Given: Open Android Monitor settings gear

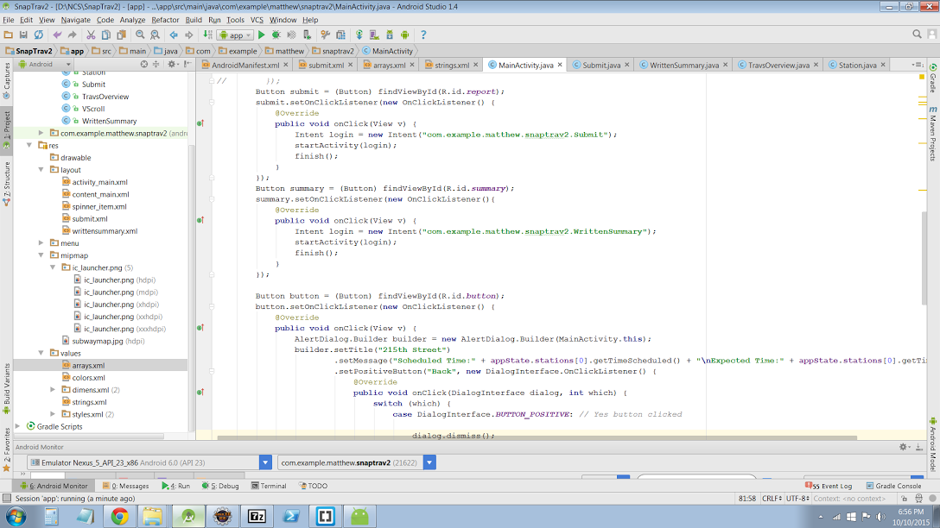Looking at the screenshot, I should click(x=905, y=447).
